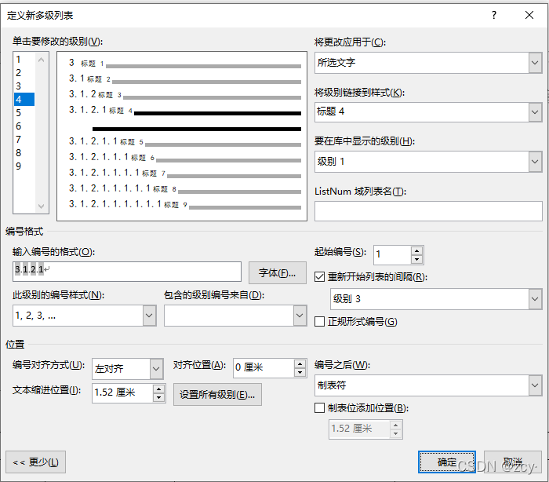Click the 设置所有级别 button
Screen dimensions: 549x482
217,394
